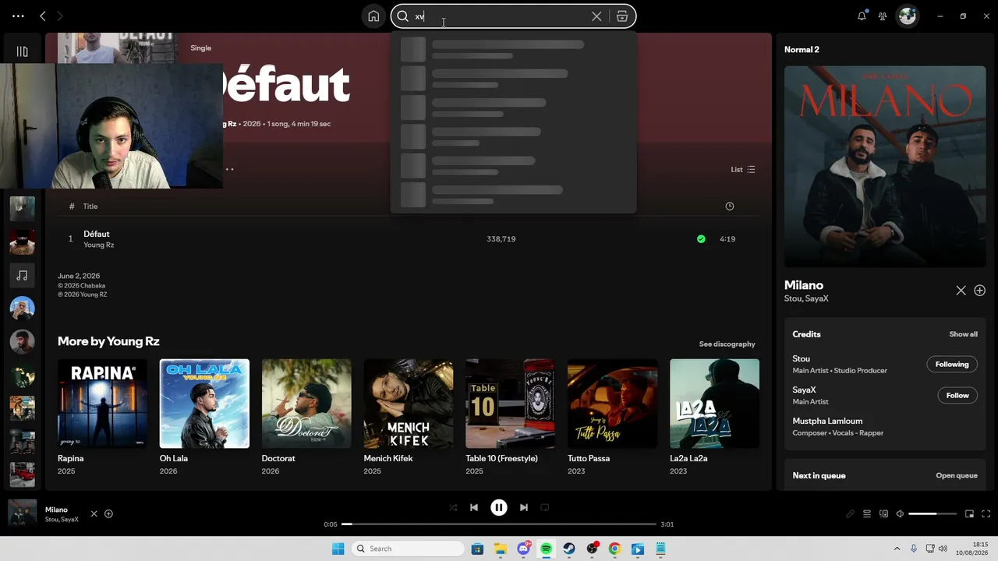The height and width of the screenshot is (561, 998).
Task: Open the Oh Lala album cover
Action: 204,404
